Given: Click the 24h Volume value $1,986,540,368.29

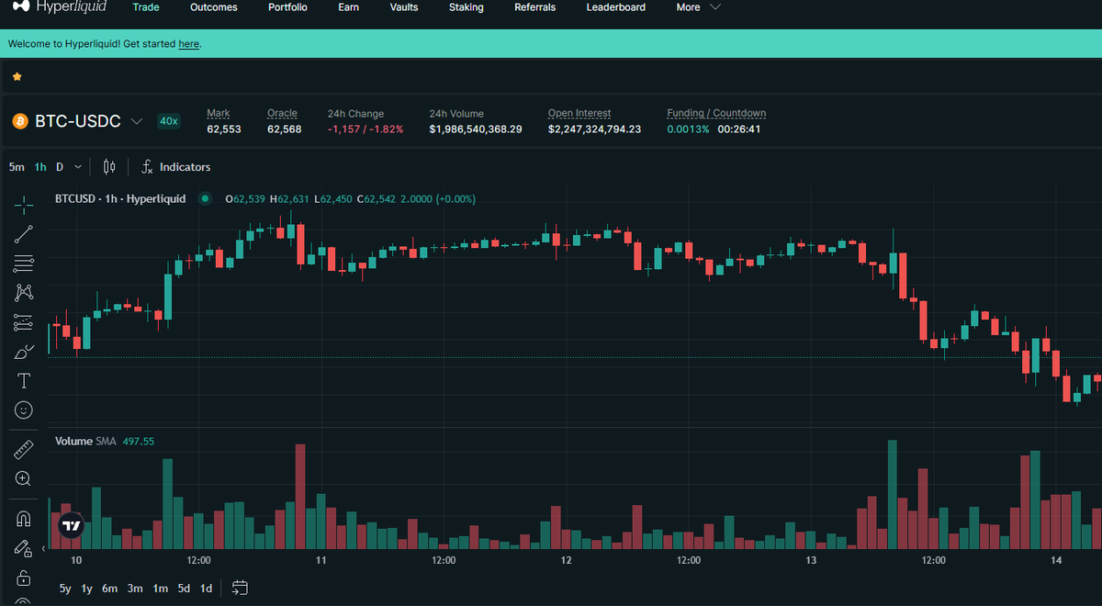Looking at the screenshot, I should click(476, 129).
